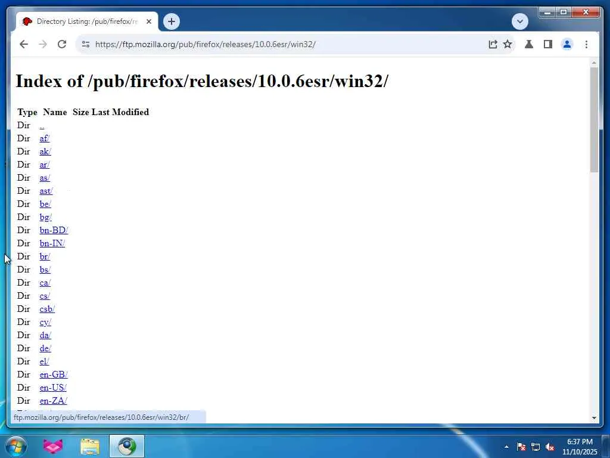Open the ast/ directory

click(x=46, y=191)
